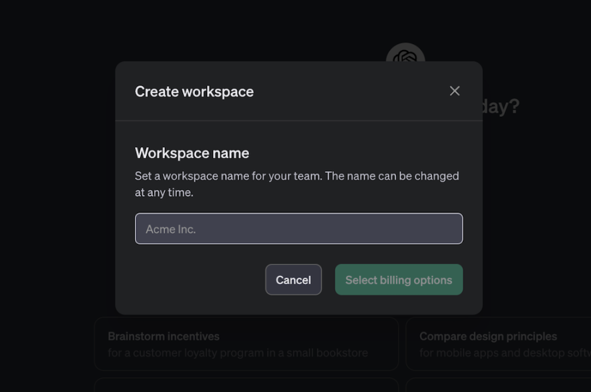591x392 pixels.
Task: Click the 'Set a workspace name' description text
Action: click(x=297, y=176)
